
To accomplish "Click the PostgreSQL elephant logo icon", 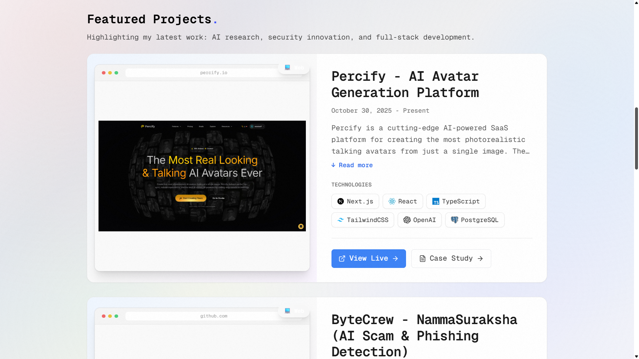I will [454, 220].
